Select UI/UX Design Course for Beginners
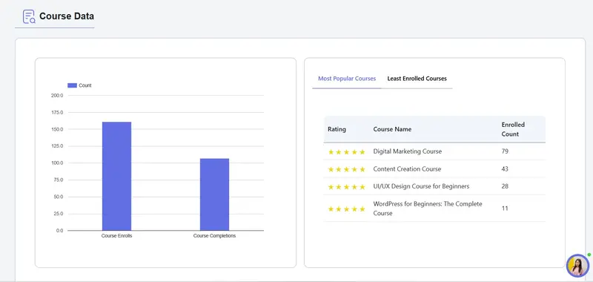Image resolution: width=593 pixels, height=282 pixels. point(421,186)
